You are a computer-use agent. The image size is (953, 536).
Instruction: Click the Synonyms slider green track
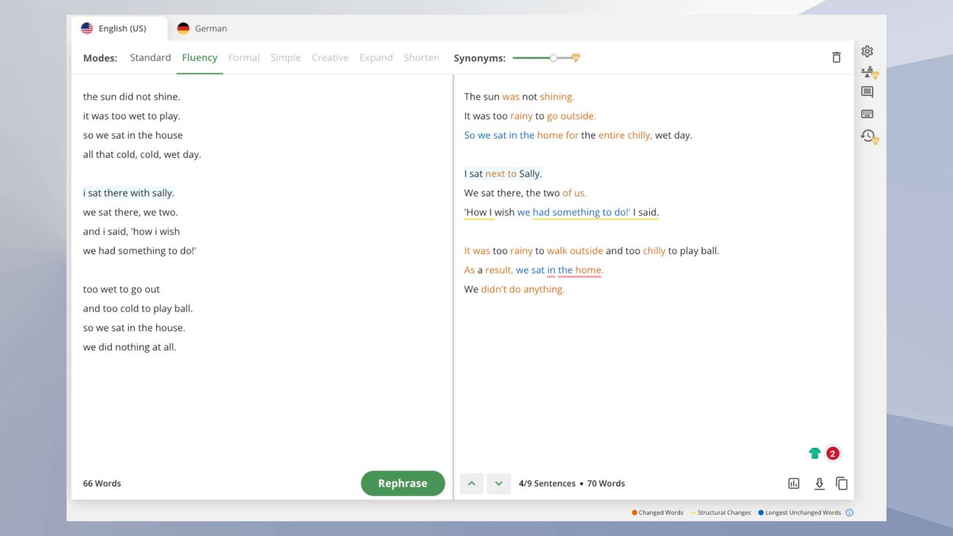pyautogui.click(x=531, y=58)
